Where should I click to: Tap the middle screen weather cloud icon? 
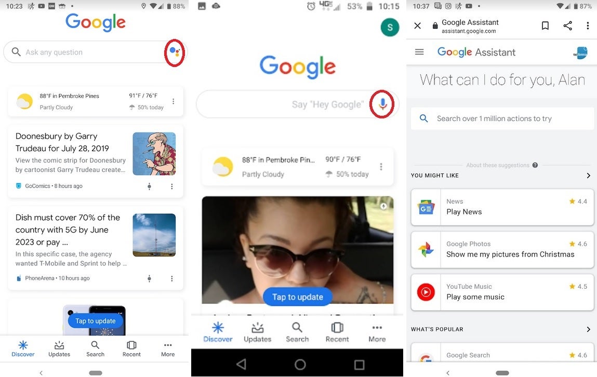(223, 166)
